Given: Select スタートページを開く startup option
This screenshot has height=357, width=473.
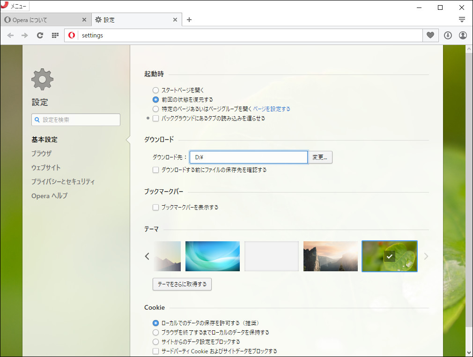Looking at the screenshot, I should click(155, 90).
